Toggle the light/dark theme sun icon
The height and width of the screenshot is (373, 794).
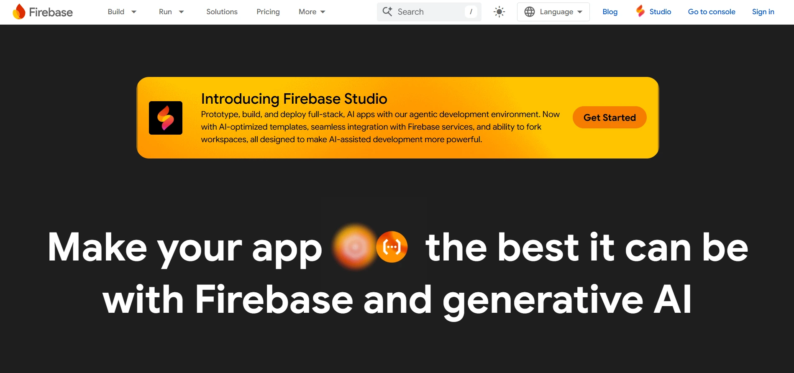pyautogui.click(x=499, y=12)
